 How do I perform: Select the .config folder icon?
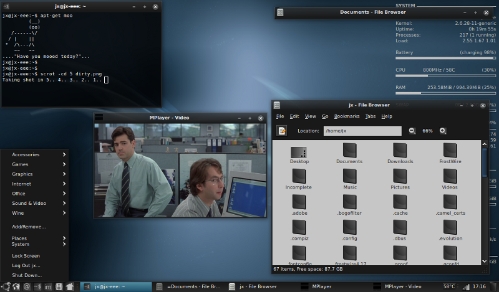click(350, 227)
